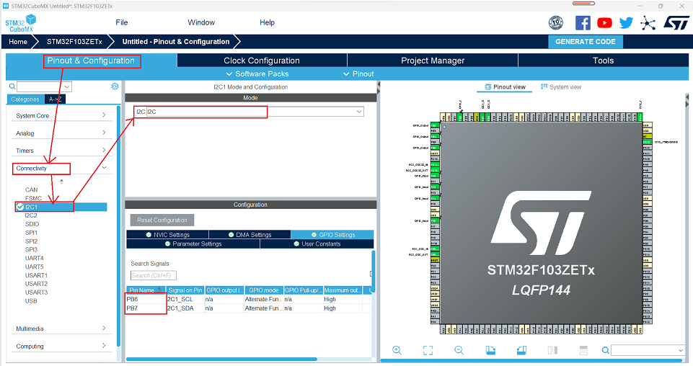Open Parameter Settings tab
Viewport: 693px width, 366px height.
pyautogui.click(x=193, y=244)
